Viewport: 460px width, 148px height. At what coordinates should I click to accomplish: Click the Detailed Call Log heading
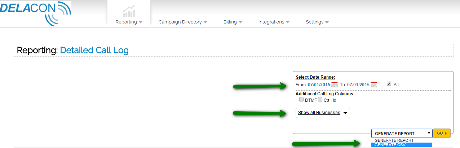coord(94,50)
